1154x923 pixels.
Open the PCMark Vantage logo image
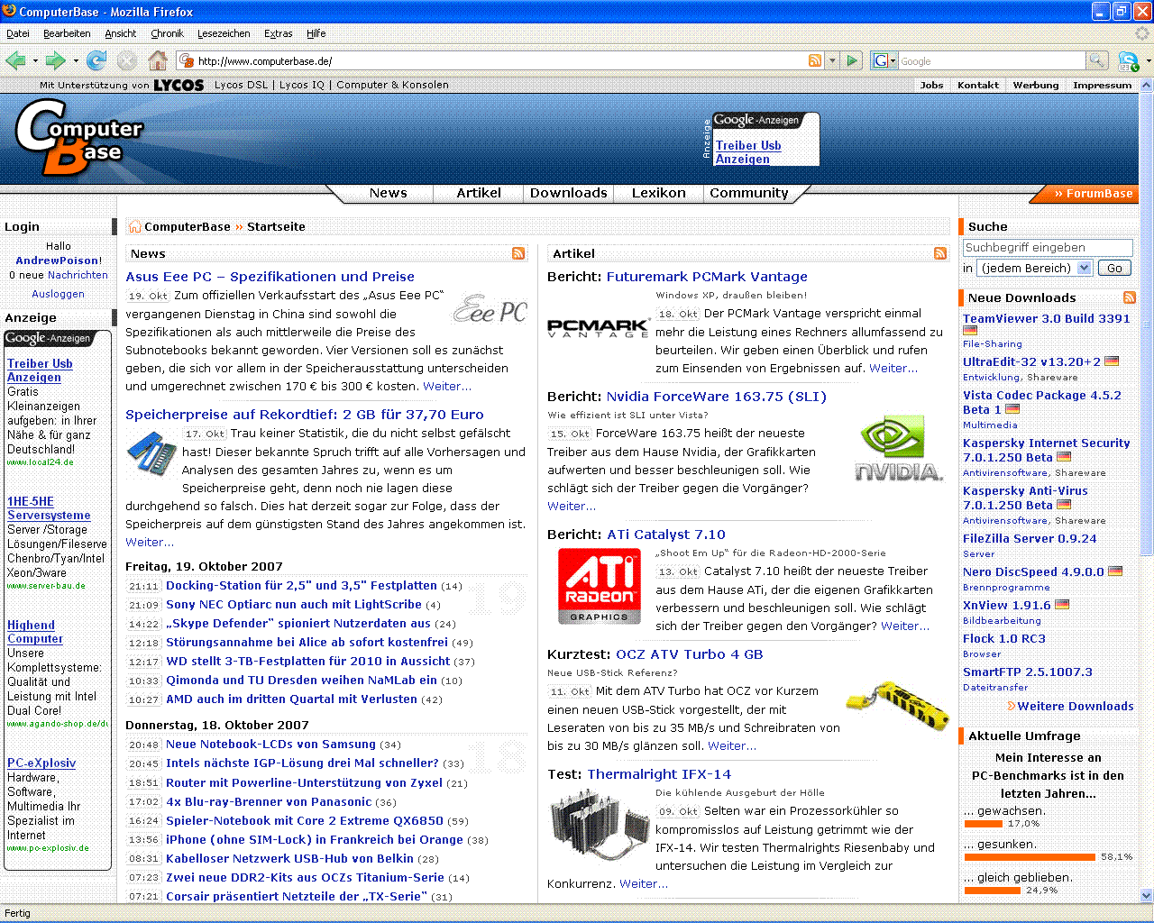click(x=598, y=327)
